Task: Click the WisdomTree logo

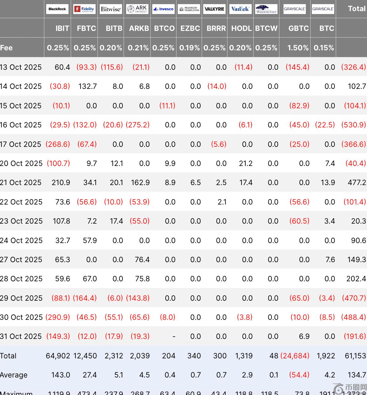Action: tap(266, 9)
